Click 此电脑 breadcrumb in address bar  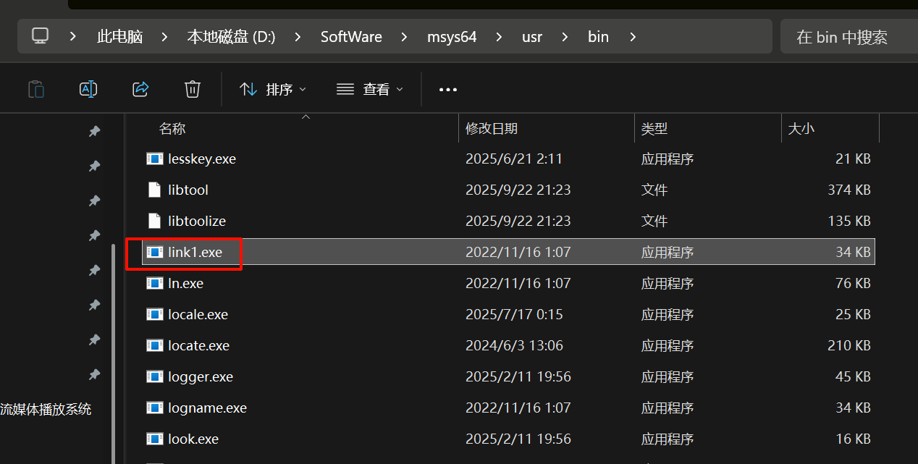[119, 36]
